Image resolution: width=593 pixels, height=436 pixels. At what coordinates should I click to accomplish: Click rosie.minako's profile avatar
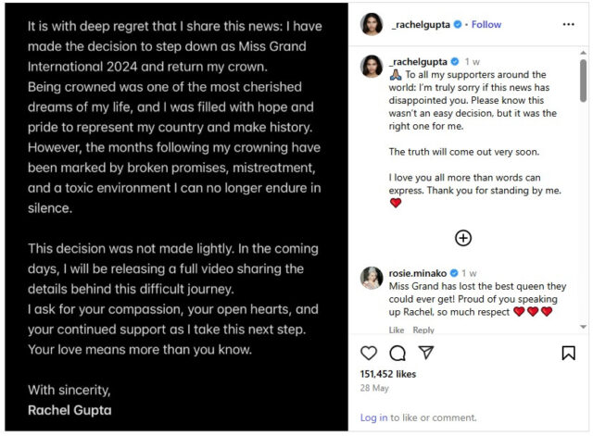pos(372,277)
